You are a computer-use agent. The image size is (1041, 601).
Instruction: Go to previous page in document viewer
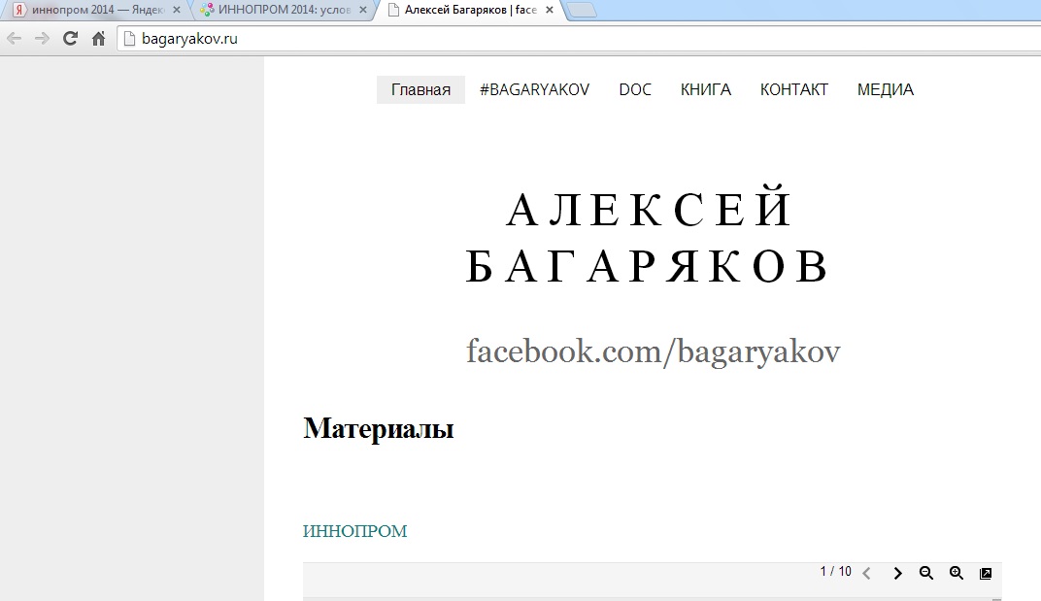click(x=867, y=574)
